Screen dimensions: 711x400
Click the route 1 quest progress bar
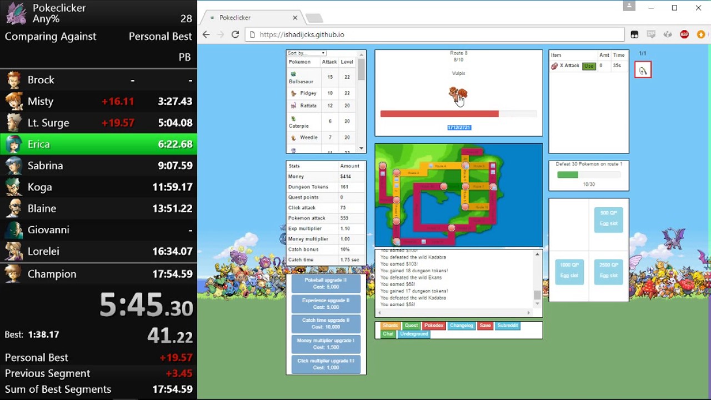point(589,174)
